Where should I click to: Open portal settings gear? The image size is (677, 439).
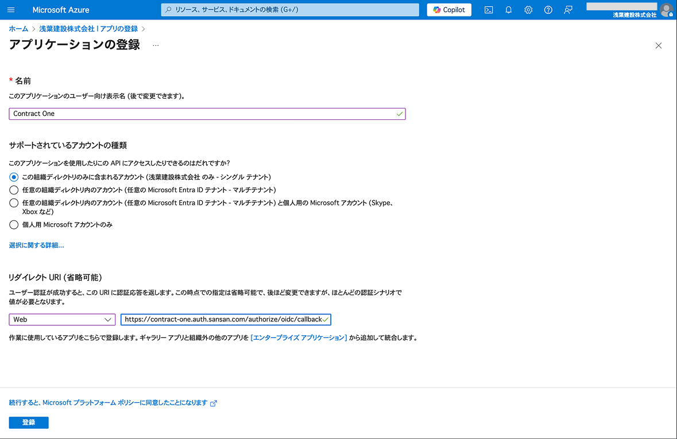[528, 10]
